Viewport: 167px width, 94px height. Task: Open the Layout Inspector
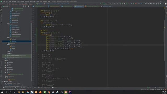(160, 88)
